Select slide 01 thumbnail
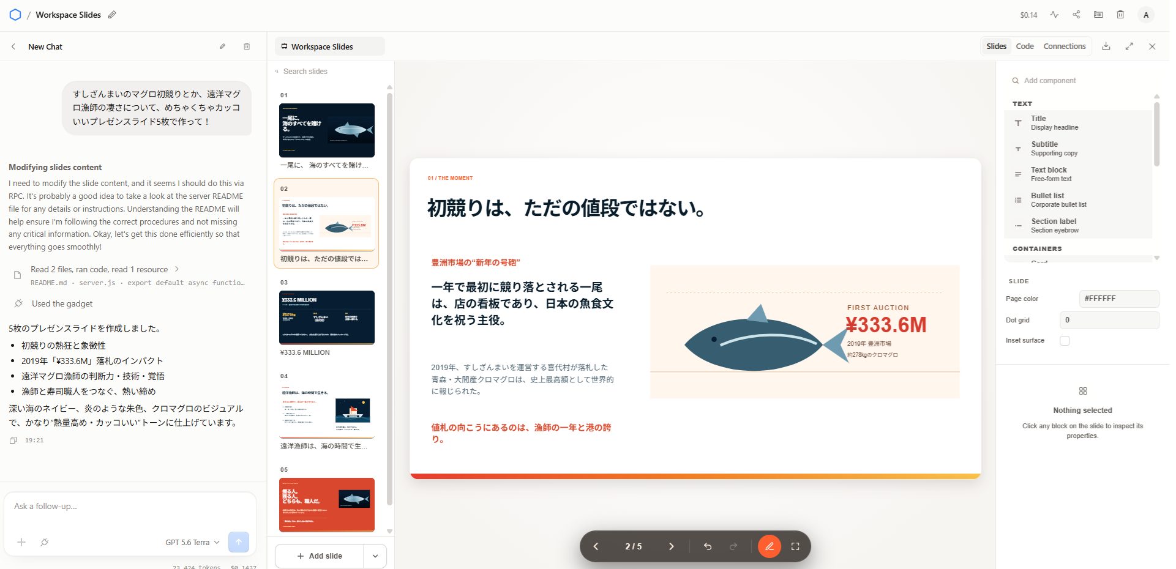Viewport: 1176px width, 569px height. pos(327,130)
